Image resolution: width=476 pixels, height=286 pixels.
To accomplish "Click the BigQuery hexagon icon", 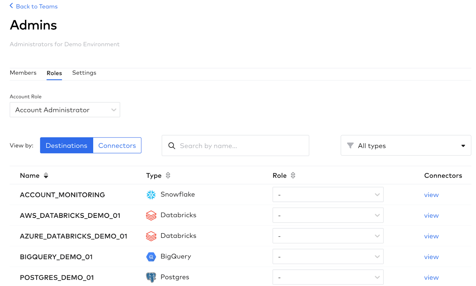I will coord(151,257).
